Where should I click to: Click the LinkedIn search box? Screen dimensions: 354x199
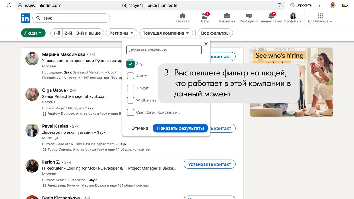[71, 18]
